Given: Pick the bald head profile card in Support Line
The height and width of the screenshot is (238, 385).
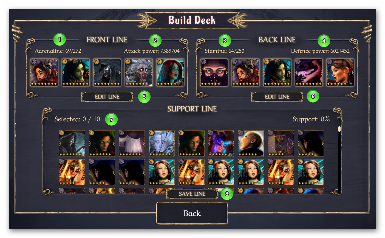Looking at the screenshot, I should pos(251,143).
